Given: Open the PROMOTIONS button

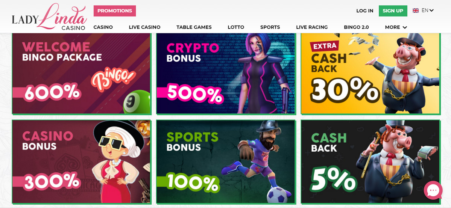Looking at the screenshot, I should click(115, 11).
